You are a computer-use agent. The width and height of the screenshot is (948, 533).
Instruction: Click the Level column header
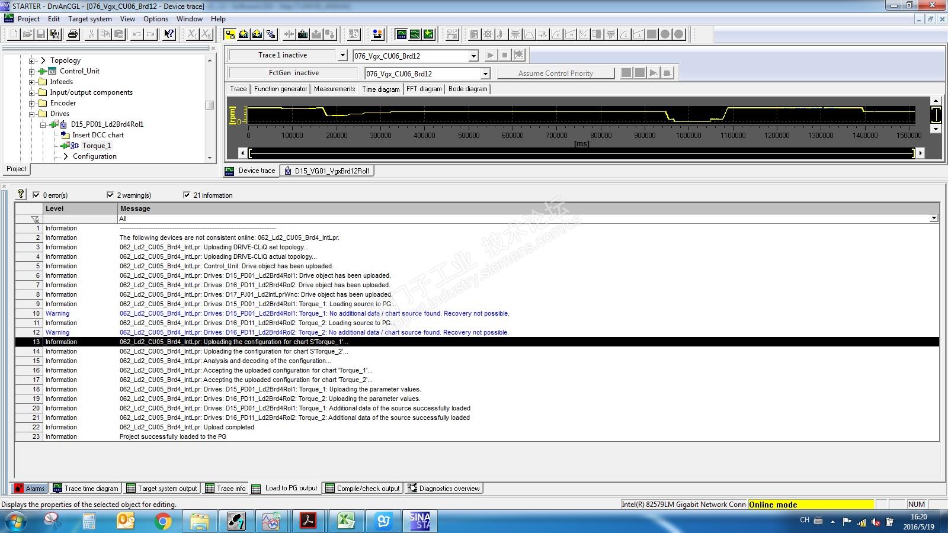81,208
